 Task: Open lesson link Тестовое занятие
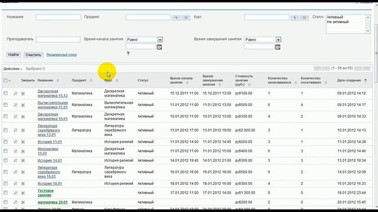tap(45, 193)
